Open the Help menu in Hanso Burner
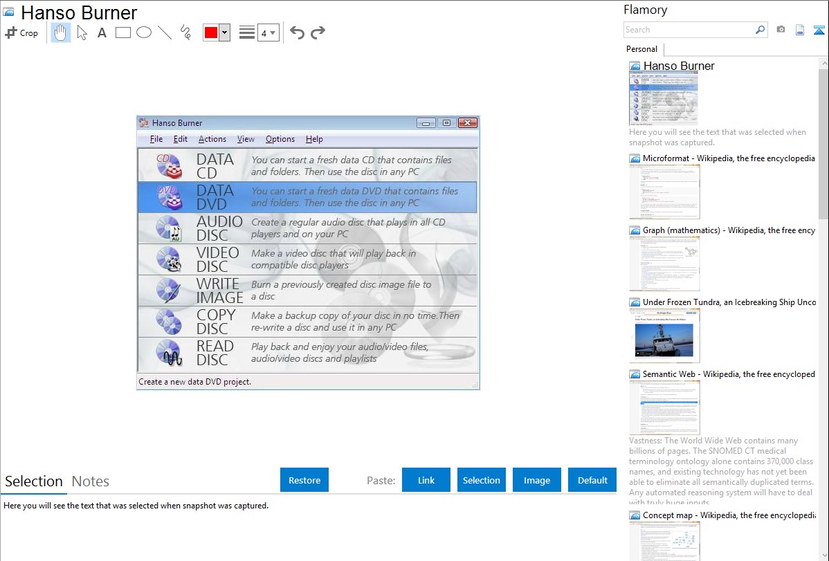Image resolution: width=829 pixels, height=561 pixels. (314, 139)
